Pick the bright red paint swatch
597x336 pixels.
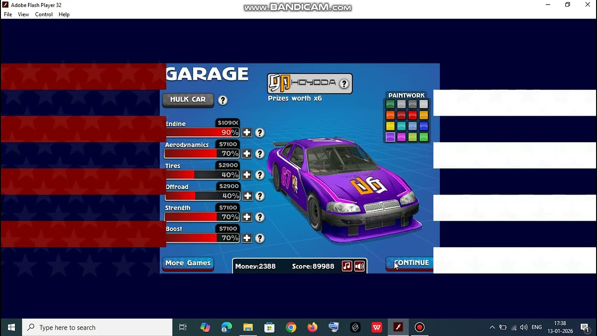412,115
